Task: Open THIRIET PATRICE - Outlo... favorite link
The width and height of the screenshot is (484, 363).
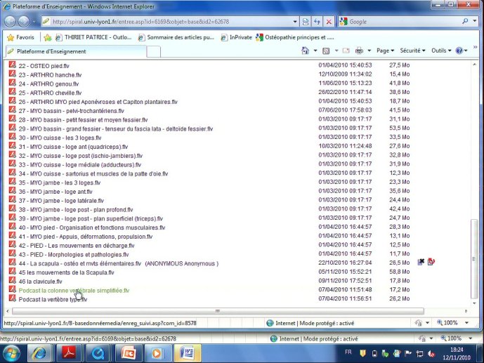Action: click(x=93, y=37)
